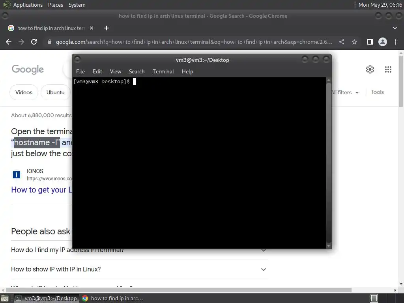
Task: Expand 'How to show IP with IP in Linux?'
Action: 139,269
